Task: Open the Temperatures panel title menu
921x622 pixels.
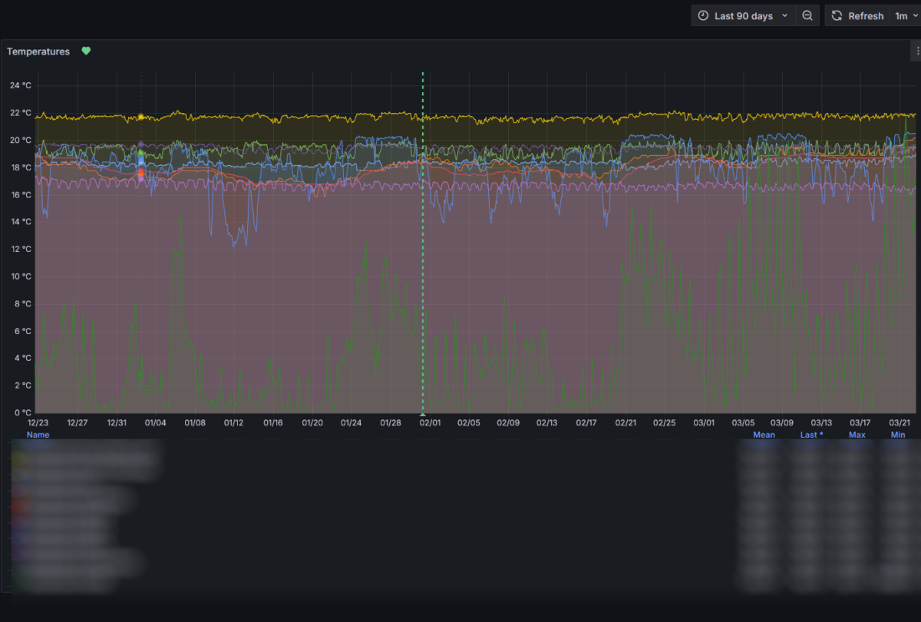Action: coord(38,51)
